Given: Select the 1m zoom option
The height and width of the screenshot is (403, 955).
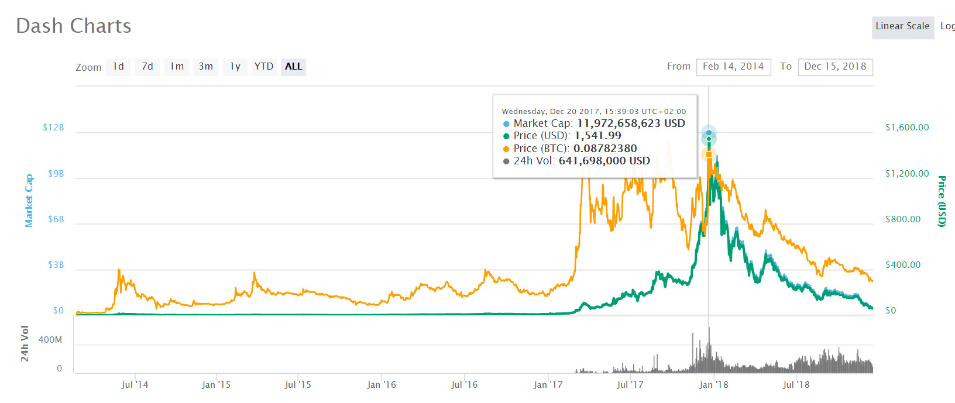Looking at the screenshot, I should pyautogui.click(x=177, y=67).
